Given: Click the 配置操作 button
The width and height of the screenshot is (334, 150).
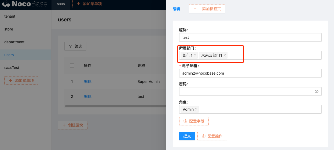Looking at the screenshot, I should click(x=212, y=136).
